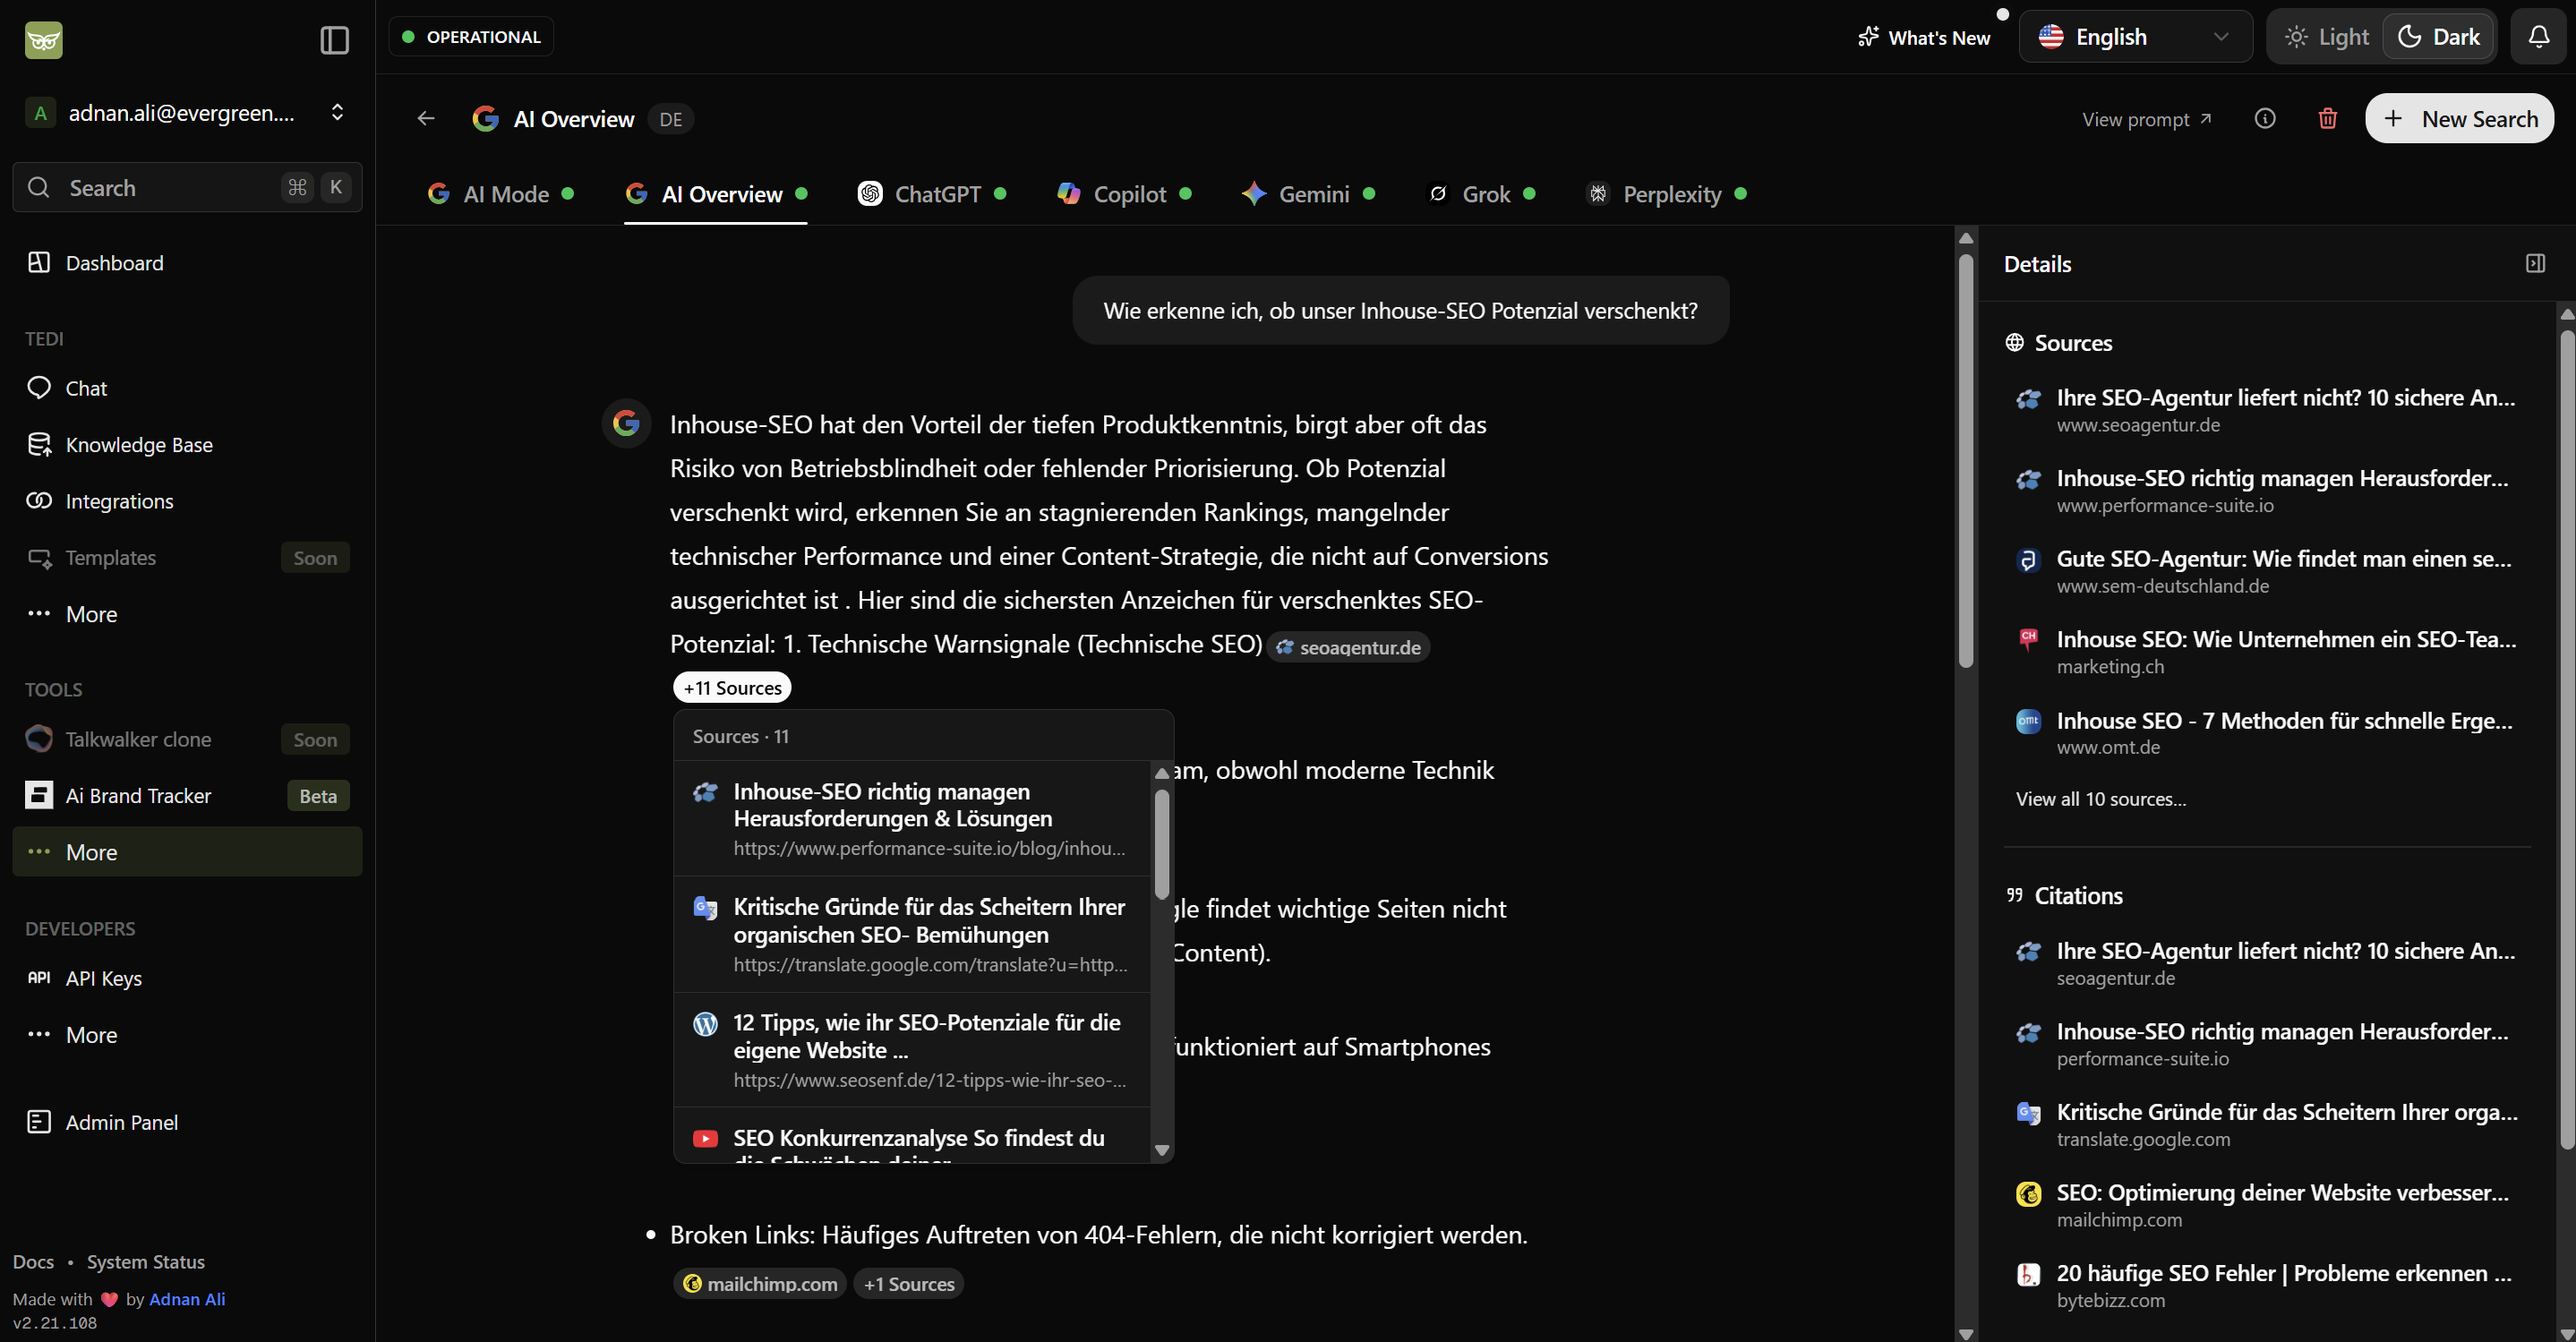This screenshot has height=1342, width=2576.
Task: Expand the +11 Sources list
Action: pyautogui.click(x=731, y=687)
